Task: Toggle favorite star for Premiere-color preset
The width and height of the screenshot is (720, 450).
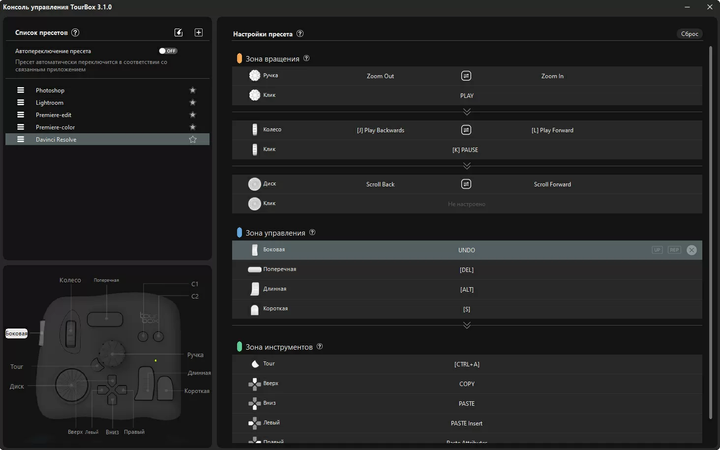Action: pos(193,127)
